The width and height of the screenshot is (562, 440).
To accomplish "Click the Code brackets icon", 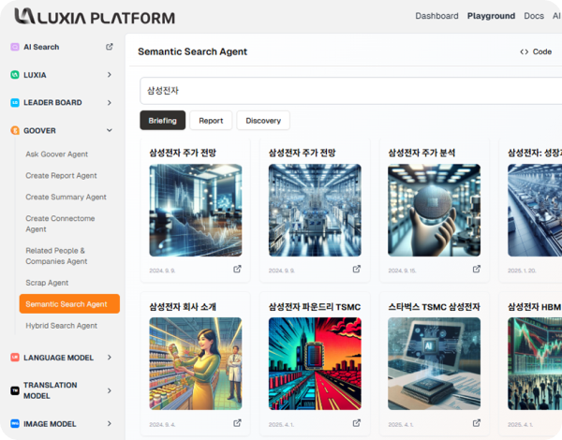I will click(x=524, y=51).
